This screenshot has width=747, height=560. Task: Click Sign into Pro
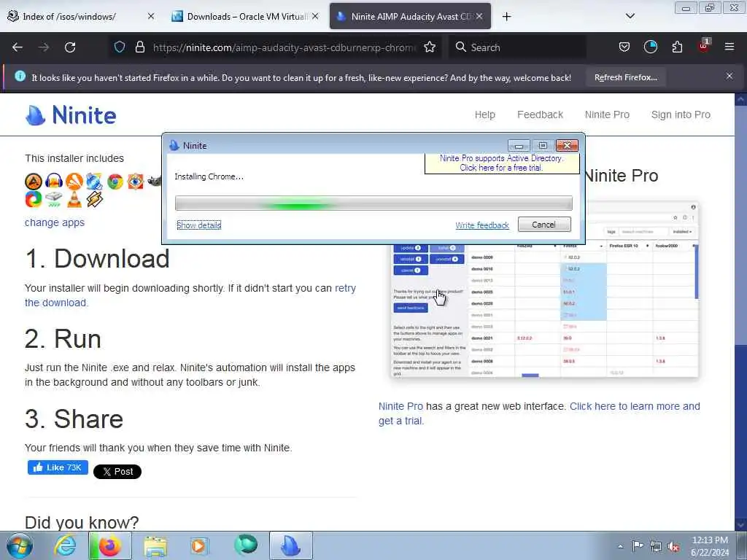[x=681, y=114]
